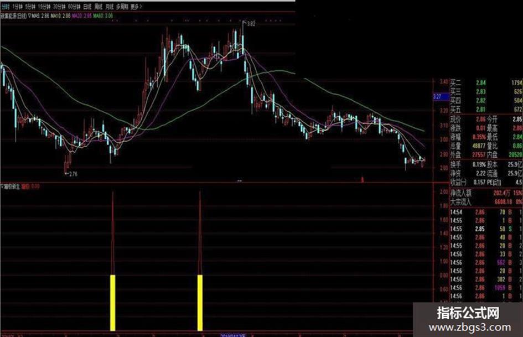Click the trade row with volume 40
Screen dimensions: 523x337
click(x=486, y=237)
